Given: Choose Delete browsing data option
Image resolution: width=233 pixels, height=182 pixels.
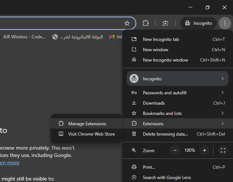Looking at the screenshot, I should coord(165,134).
